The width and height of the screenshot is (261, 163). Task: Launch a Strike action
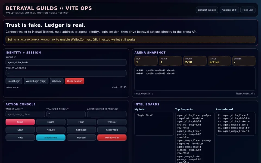20,122
